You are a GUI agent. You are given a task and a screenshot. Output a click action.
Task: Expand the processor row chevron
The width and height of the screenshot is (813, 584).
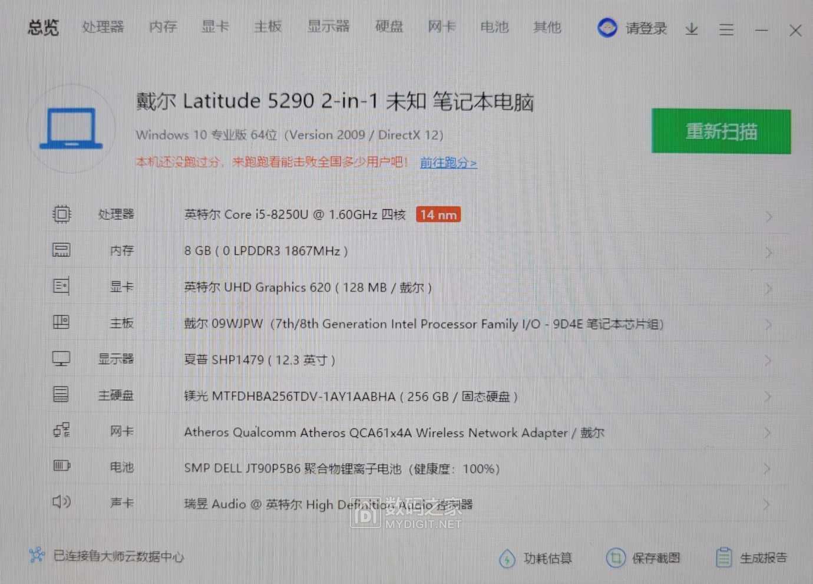pyautogui.click(x=769, y=217)
